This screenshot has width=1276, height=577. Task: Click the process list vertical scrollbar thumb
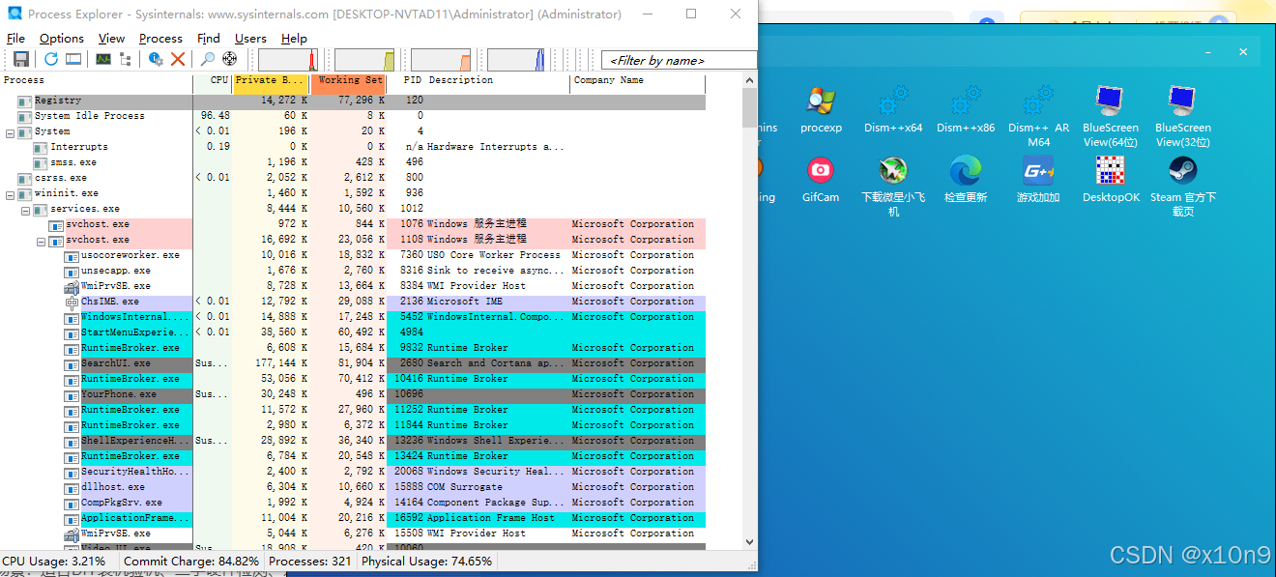749,108
